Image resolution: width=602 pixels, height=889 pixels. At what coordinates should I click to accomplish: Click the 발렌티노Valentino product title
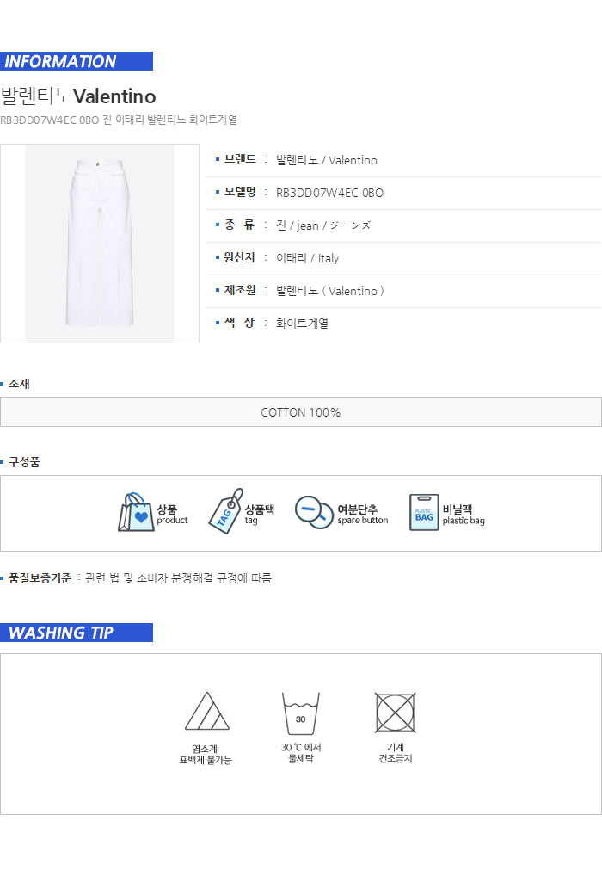[78, 96]
